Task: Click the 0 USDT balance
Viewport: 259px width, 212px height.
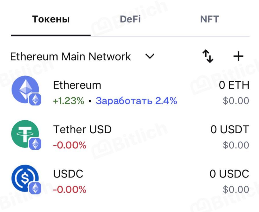Action: pos(230,129)
